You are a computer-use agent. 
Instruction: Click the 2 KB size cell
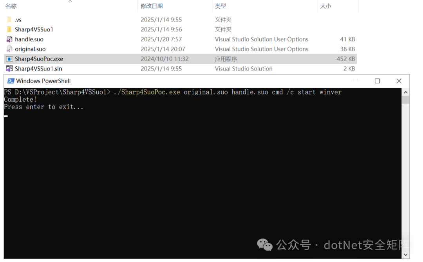[x=349, y=69]
